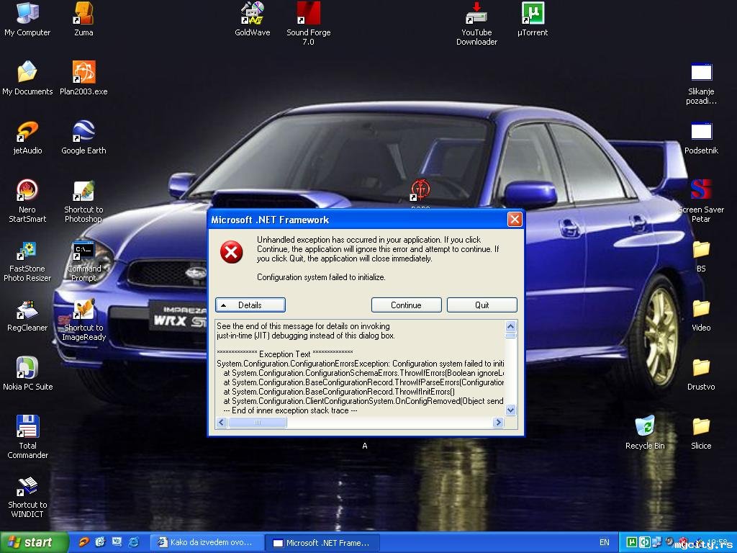Launch Sound Forge 7.0 shortcut
737x553 pixels.
point(308,24)
